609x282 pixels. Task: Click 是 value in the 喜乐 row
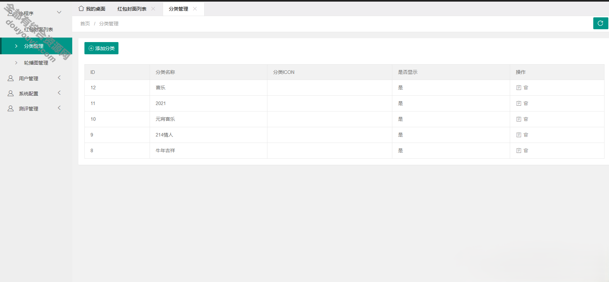point(400,87)
